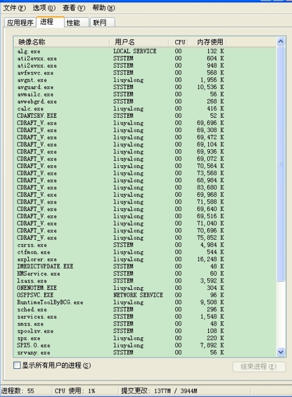Check 显示所有用户的进程 checkbox
Screen dimensions: 292x397
(x=17, y=366)
